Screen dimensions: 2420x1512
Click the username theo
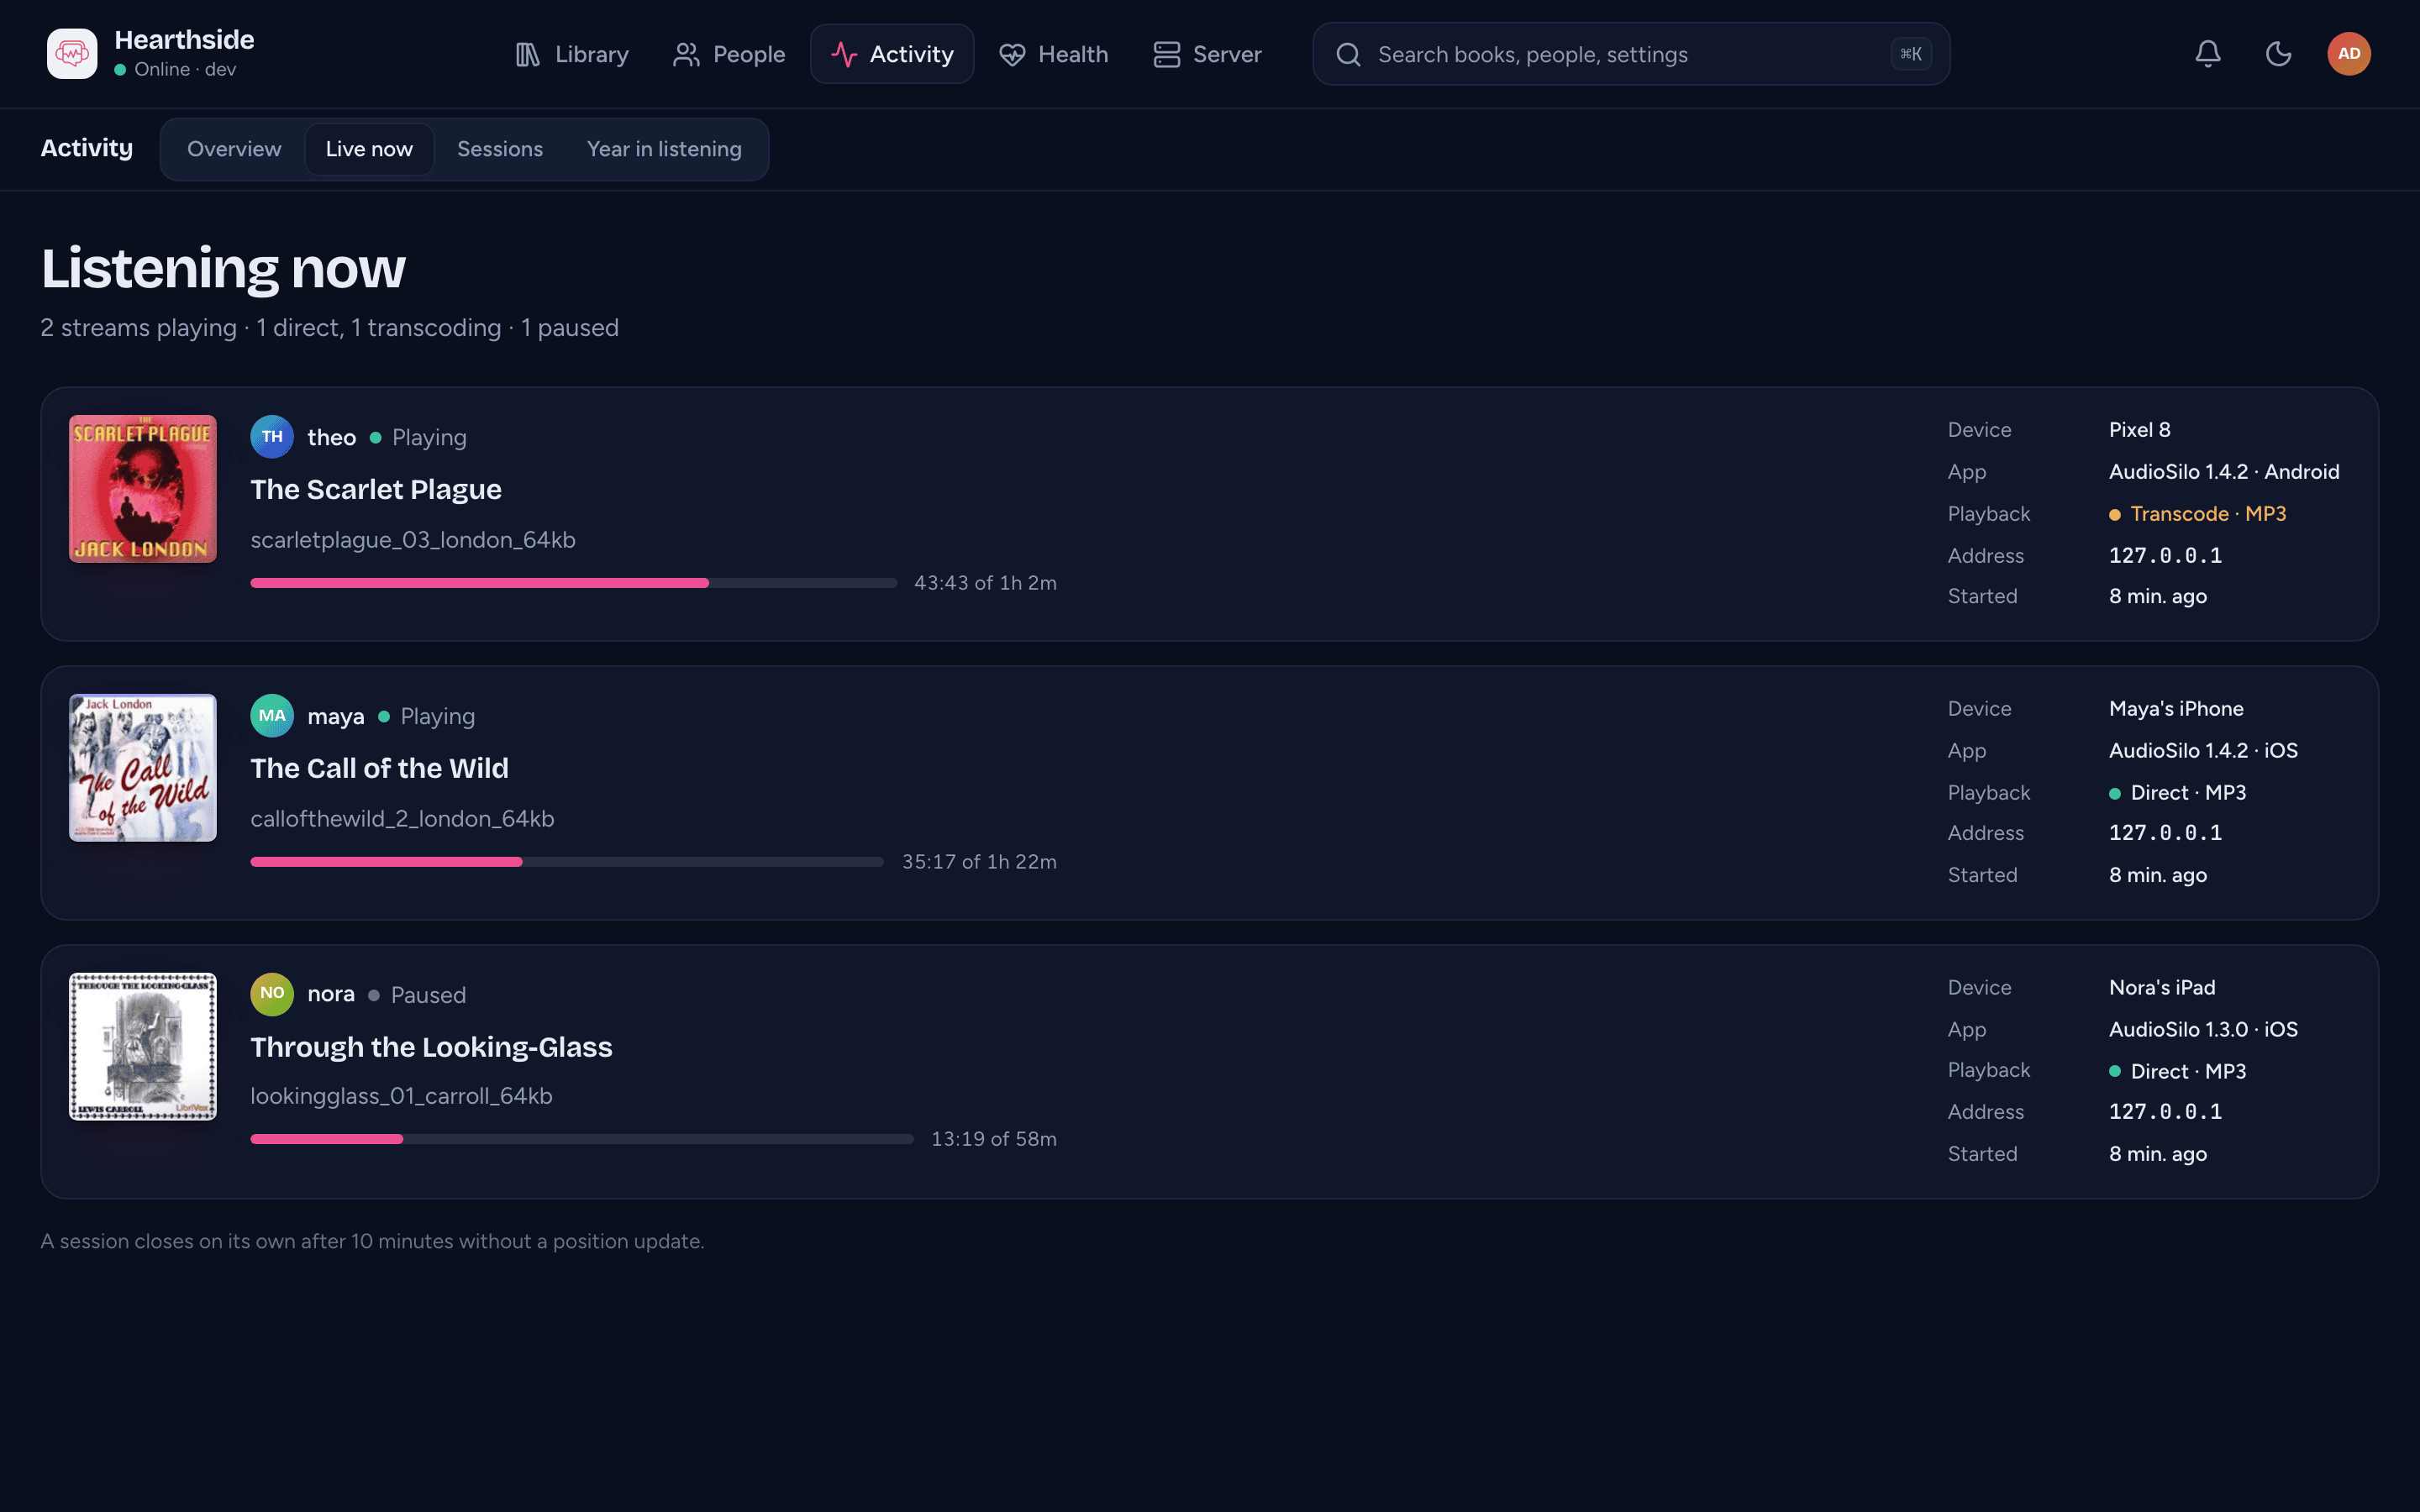(x=332, y=437)
